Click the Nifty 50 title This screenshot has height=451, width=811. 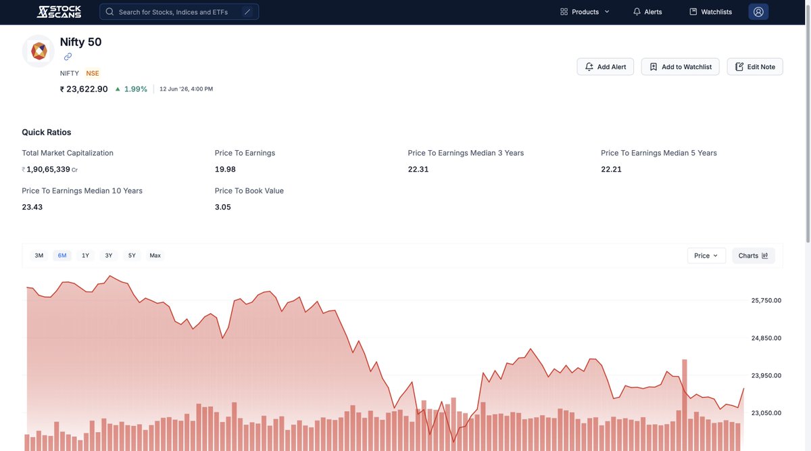coord(80,42)
